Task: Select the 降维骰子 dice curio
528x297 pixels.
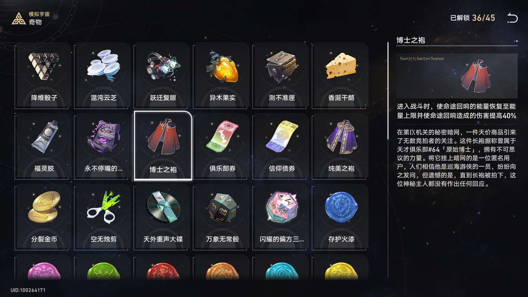Action: (x=43, y=75)
